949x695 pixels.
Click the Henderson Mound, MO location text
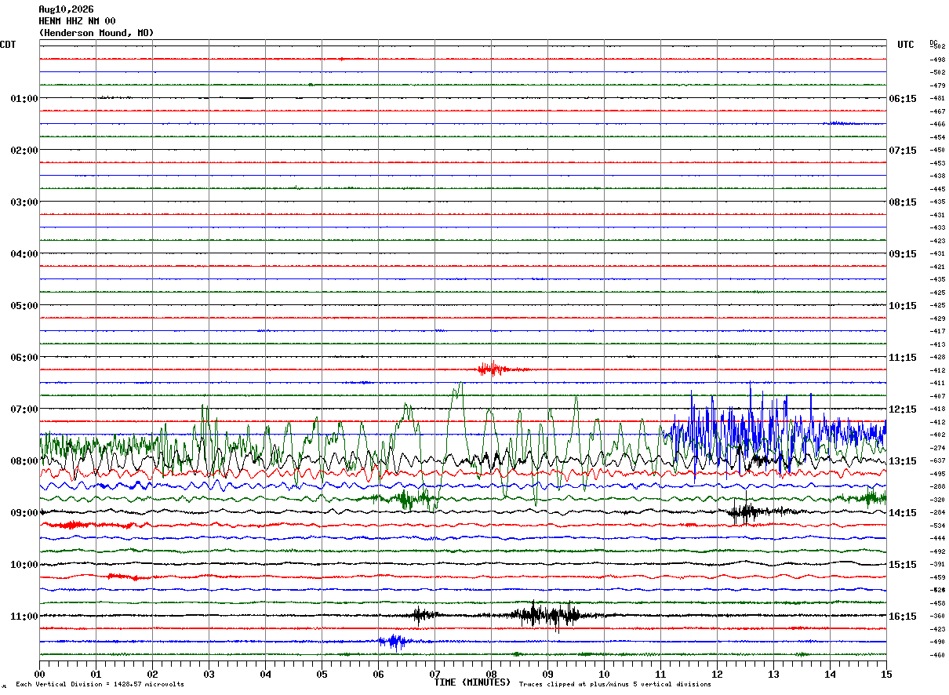96,33
